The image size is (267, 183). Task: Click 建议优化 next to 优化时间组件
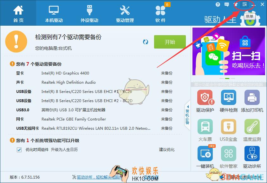pos(167,150)
